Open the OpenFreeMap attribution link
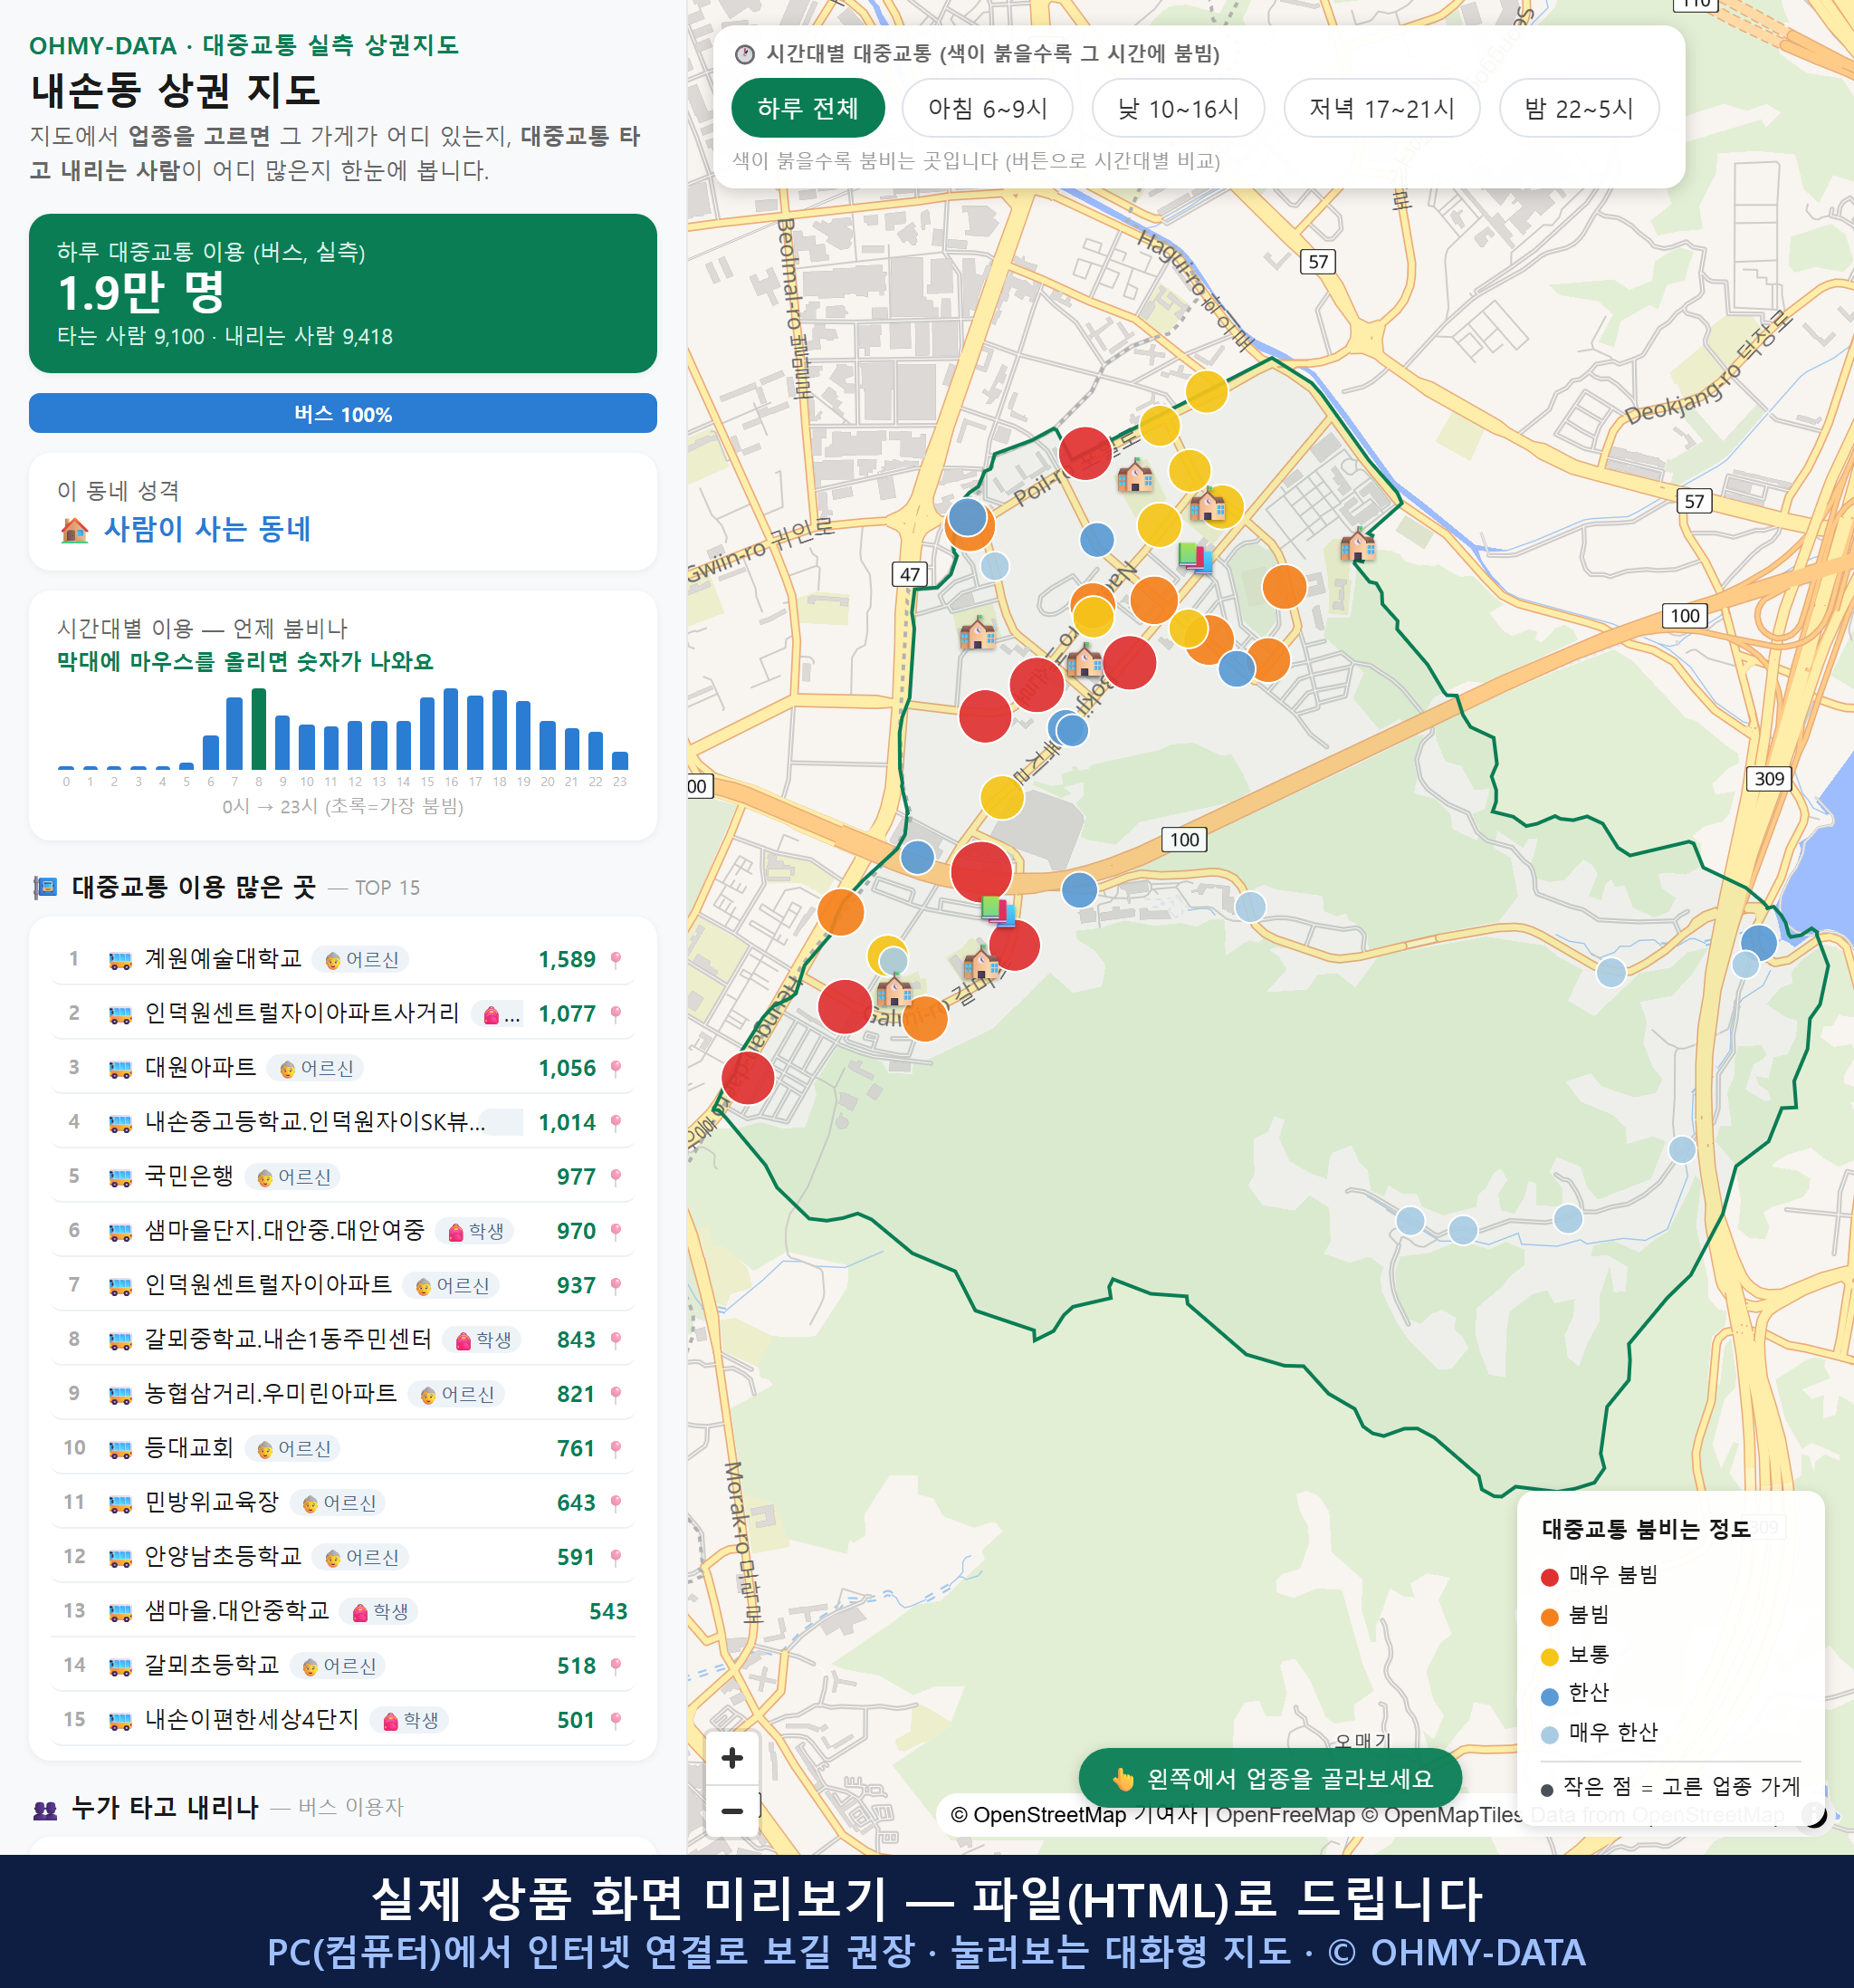 pyautogui.click(x=1285, y=1815)
